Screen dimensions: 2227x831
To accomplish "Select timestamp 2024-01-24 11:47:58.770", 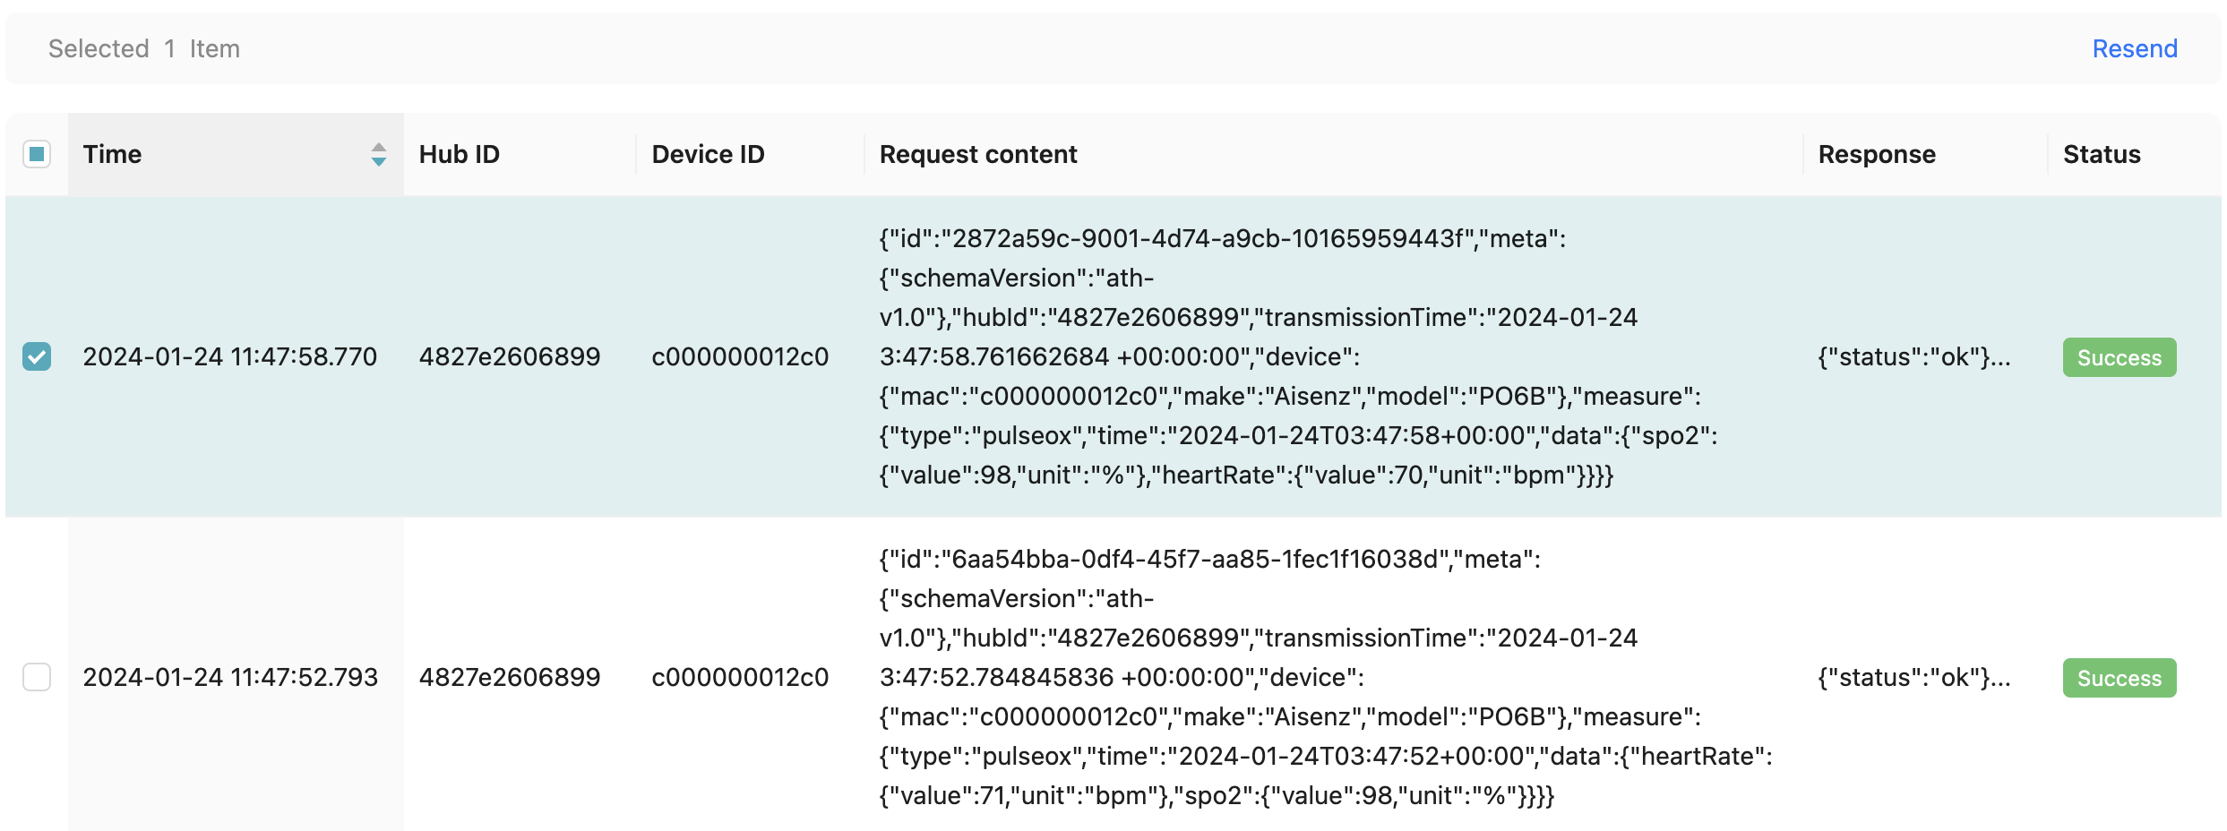I will tap(230, 356).
